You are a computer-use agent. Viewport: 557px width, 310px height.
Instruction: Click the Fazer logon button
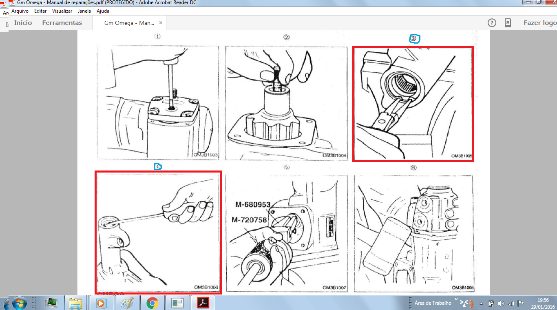point(540,23)
